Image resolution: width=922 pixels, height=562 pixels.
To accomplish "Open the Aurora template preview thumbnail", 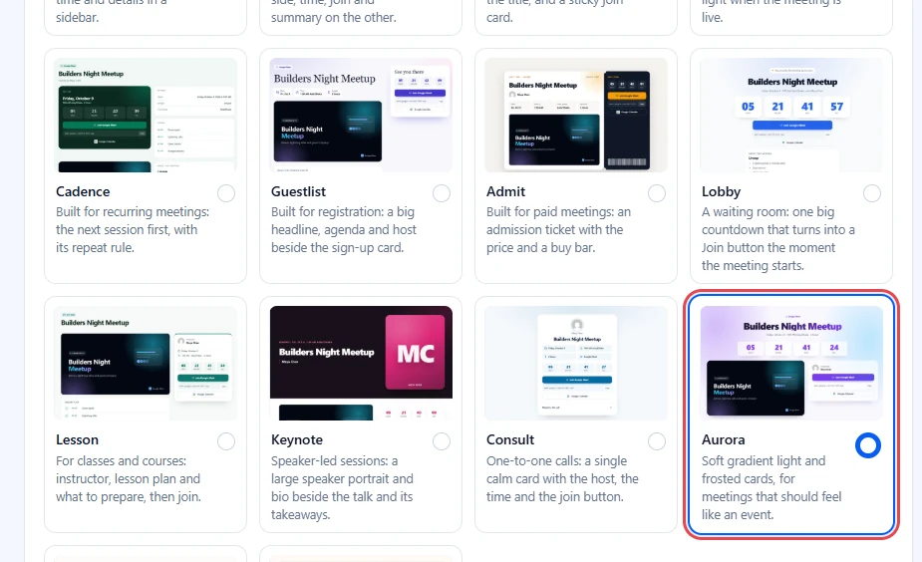I will tap(791, 364).
